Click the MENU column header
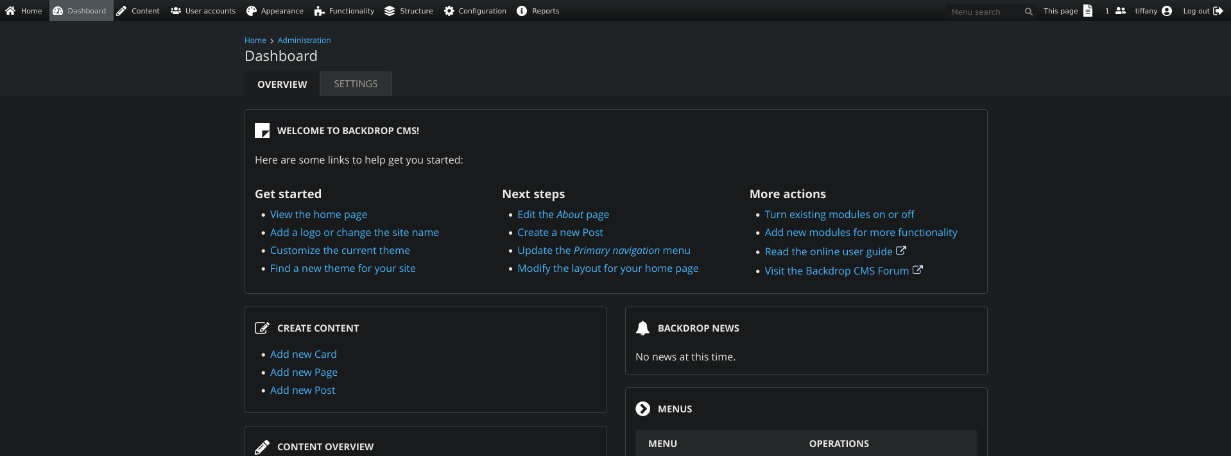The image size is (1231, 456). 662,444
